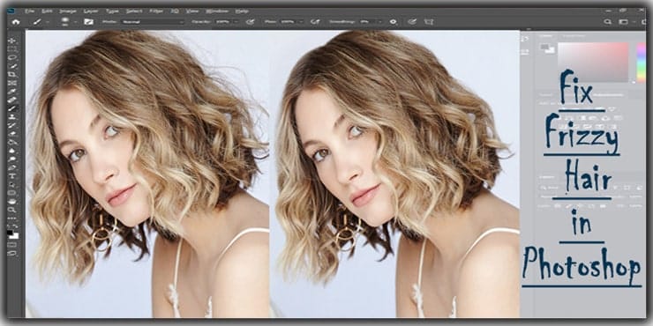653x326 pixels.
Task: Open the brush Mode dropdown
Action: tap(153, 22)
